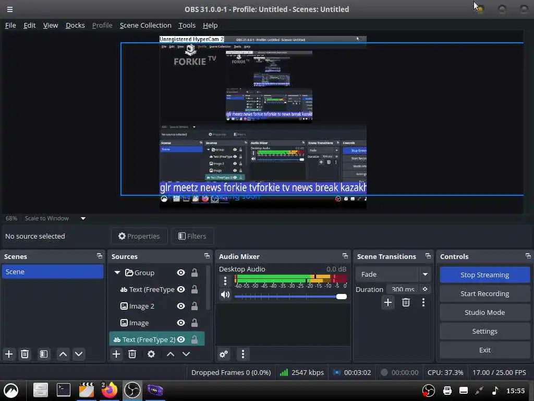Remove selected source with trash icon
The width and height of the screenshot is (534, 401).
[132, 354]
